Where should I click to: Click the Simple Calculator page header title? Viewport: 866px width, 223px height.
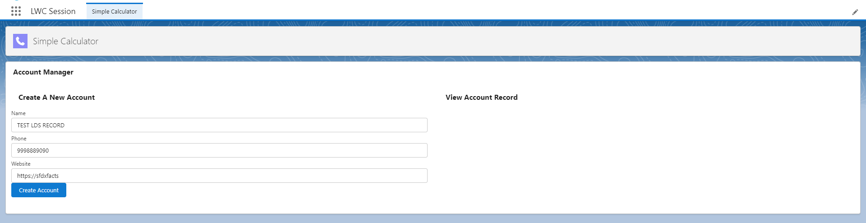(65, 41)
